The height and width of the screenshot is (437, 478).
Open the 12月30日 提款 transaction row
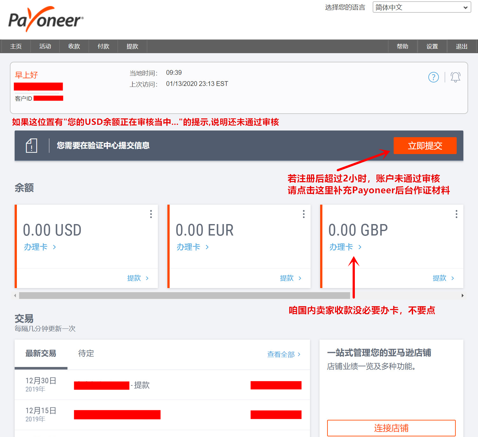click(162, 385)
